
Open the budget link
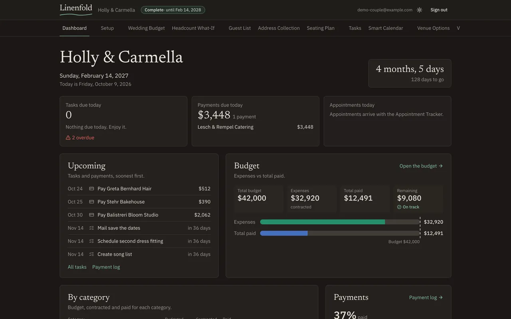(x=421, y=166)
